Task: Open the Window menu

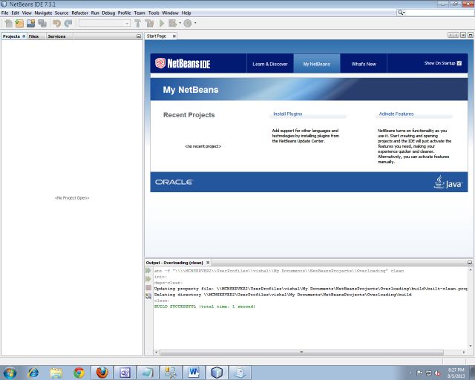Action: point(170,13)
